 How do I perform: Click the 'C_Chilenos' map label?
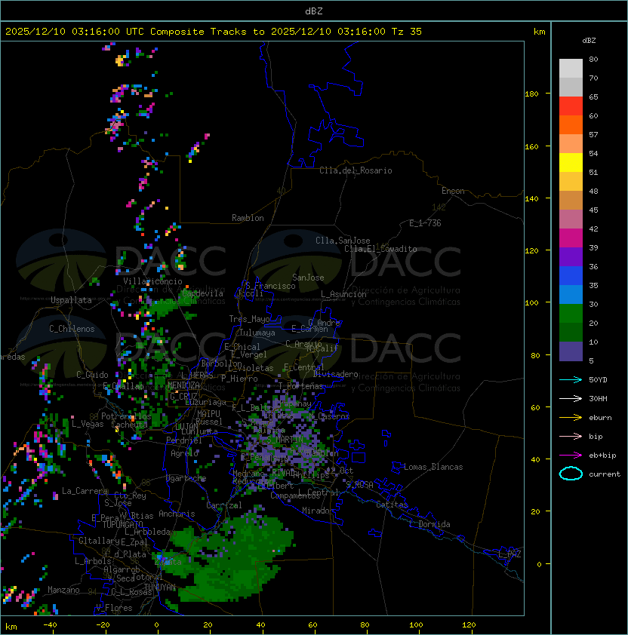pos(72,329)
